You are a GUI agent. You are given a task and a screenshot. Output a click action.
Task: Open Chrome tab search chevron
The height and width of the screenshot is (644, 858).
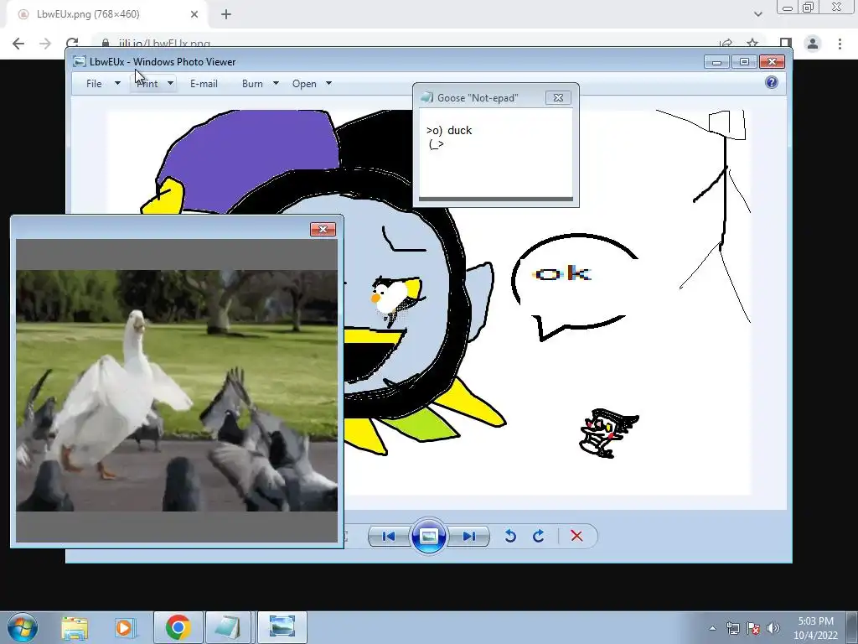[757, 14]
